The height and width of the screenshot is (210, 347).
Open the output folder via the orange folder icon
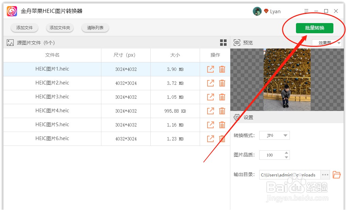(336, 174)
